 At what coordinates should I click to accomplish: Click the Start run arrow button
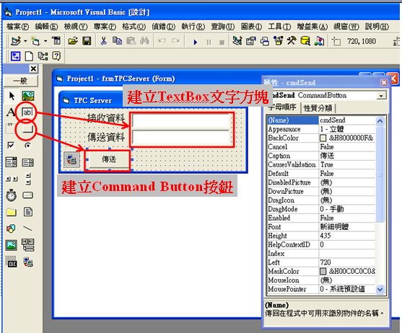pos(196,42)
